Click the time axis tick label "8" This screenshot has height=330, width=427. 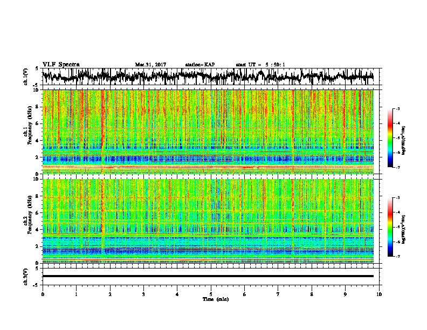pyautogui.click(x=312, y=294)
